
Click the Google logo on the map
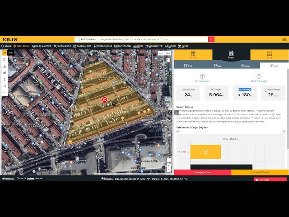tap(7, 173)
